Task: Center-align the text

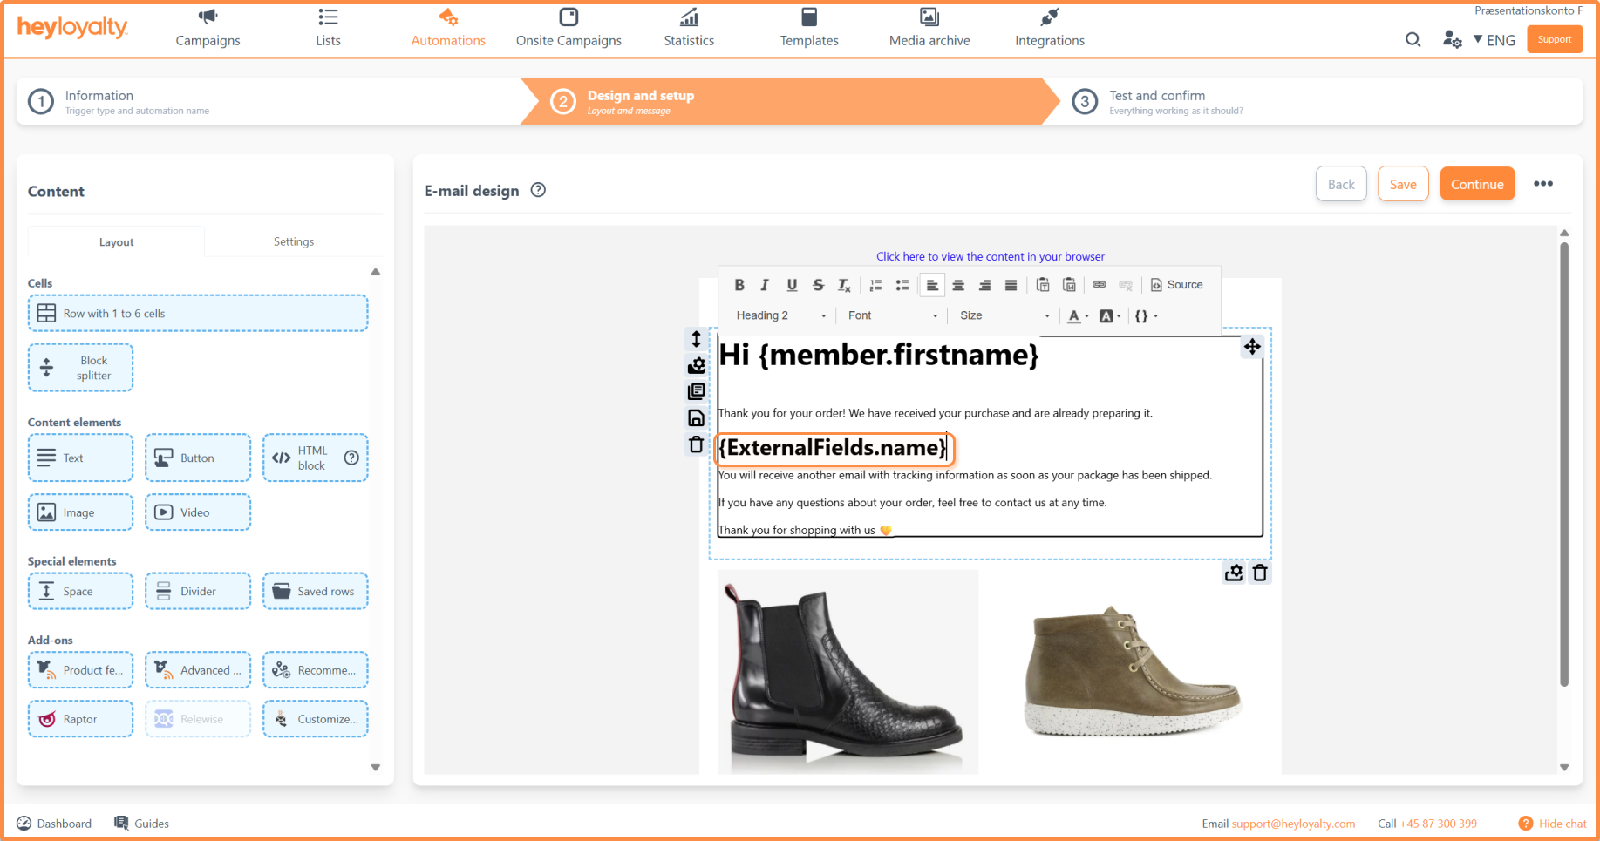Action: (958, 285)
